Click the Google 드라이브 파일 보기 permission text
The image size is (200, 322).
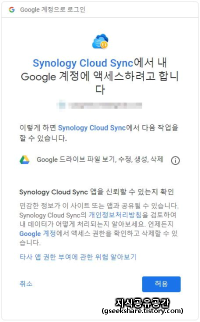pyautogui.click(x=100, y=159)
